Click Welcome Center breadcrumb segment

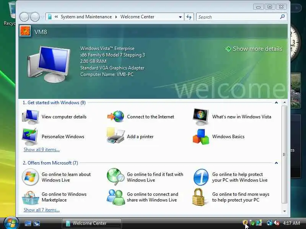coord(137,17)
